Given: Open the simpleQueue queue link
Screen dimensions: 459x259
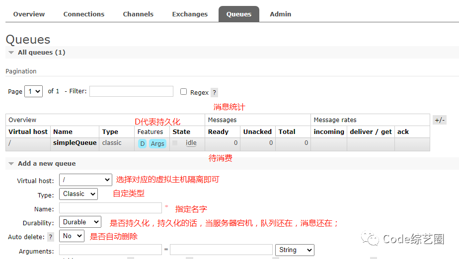Looking at the screenshot, I should 75,143.
